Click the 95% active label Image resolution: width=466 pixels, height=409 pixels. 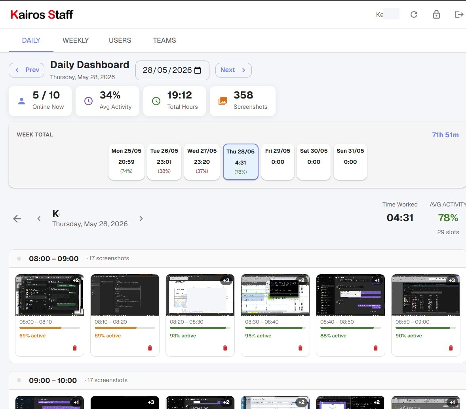click(x=258, y=336)
